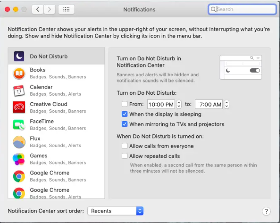
Task: Click 'Notification Center sort order:' label
Action: click(46, 211)
